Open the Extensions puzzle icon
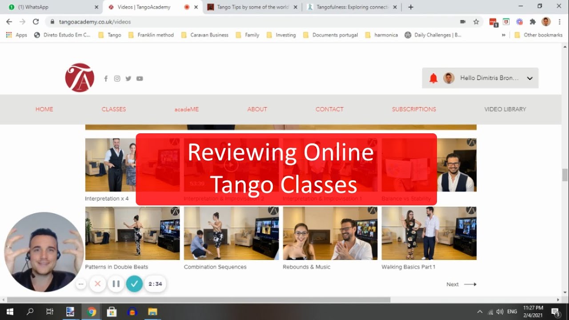The width and height of the screenshot is (569, 320). tap(533, 21)
